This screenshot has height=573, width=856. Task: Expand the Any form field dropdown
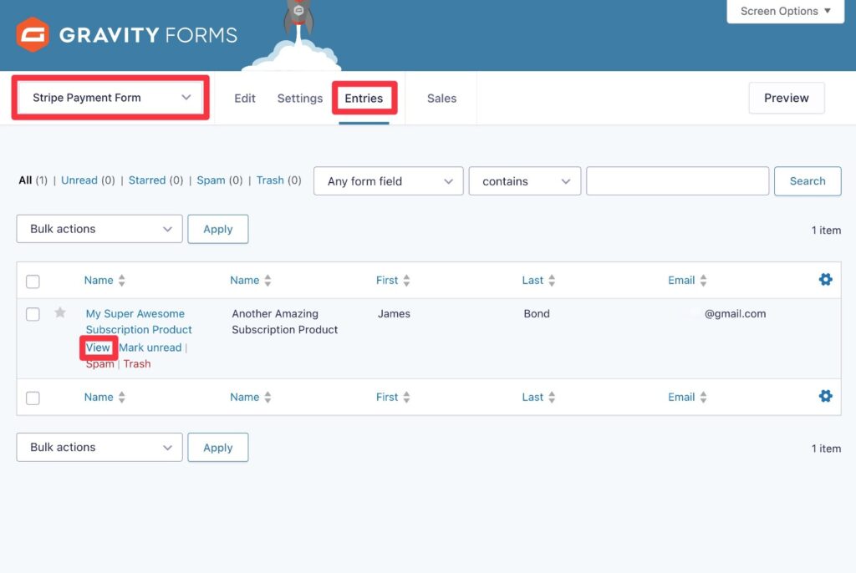pyautogui.click(x=388, y=181)
